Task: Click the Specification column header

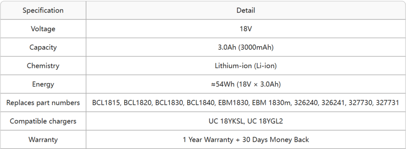Action: click(43, 10)
